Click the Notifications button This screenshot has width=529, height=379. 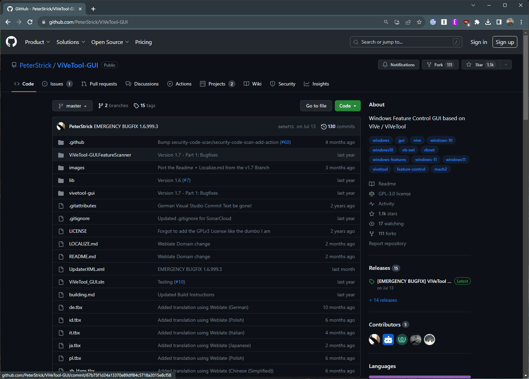(399, 65)
